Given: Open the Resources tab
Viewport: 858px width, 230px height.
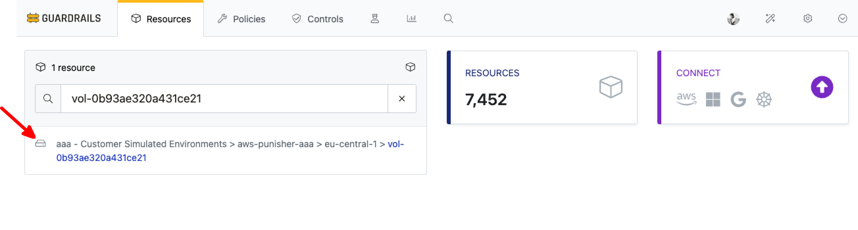Looking at the screenshot, I should (161, 19).
